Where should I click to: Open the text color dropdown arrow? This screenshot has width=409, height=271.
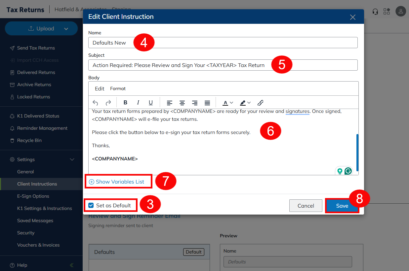(231, 103)
